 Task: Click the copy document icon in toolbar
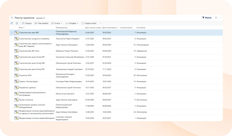click(x=16, y=23)
